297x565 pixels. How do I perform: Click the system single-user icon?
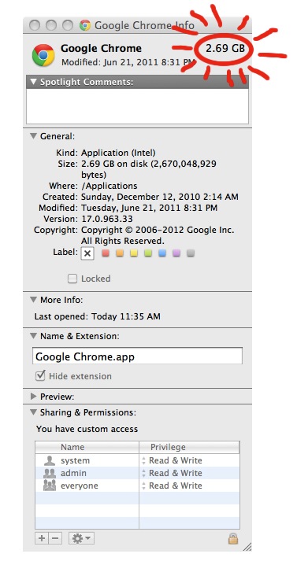(x=49, y=460)
